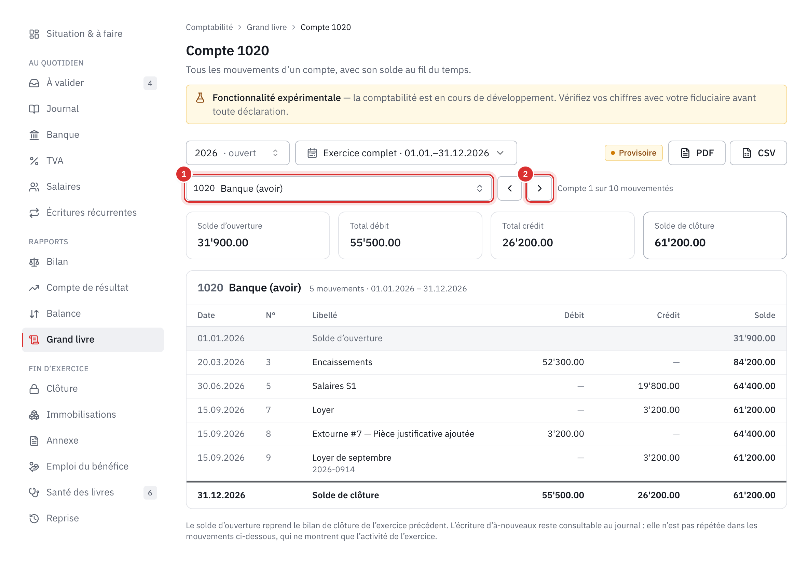Open the 2026 ouvert fiscal year selector

[237, 153]
